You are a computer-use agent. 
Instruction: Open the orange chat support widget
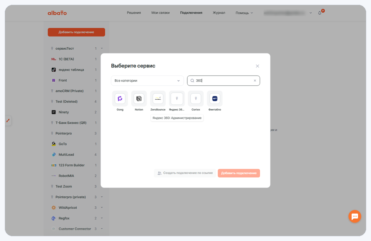coord(355,216)
